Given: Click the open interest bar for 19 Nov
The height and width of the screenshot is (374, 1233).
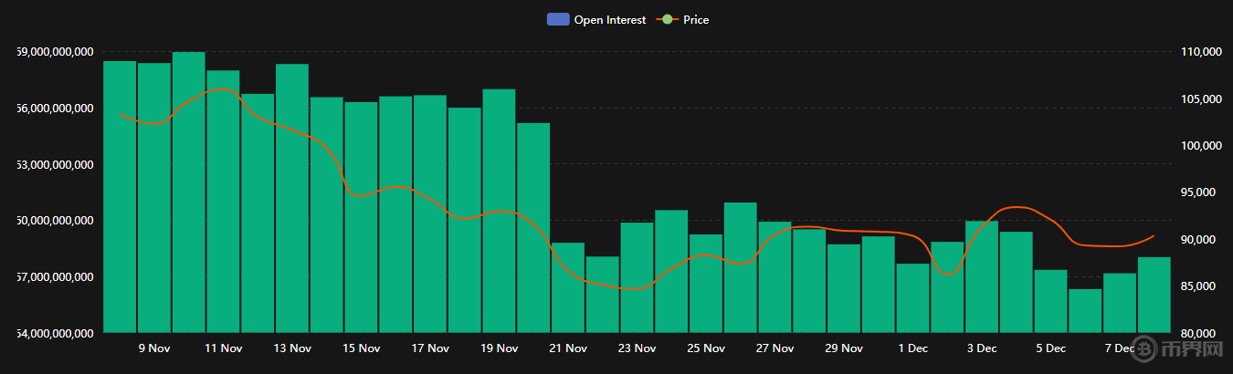Looking at the screenshot, I should (x=499, y=210).
